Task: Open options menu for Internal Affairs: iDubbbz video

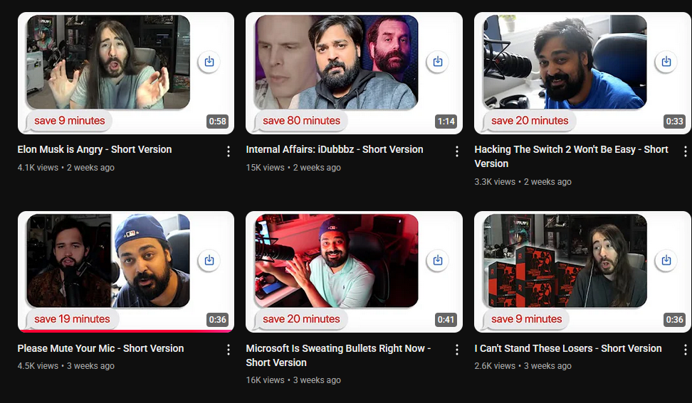Action: point(457,151)
